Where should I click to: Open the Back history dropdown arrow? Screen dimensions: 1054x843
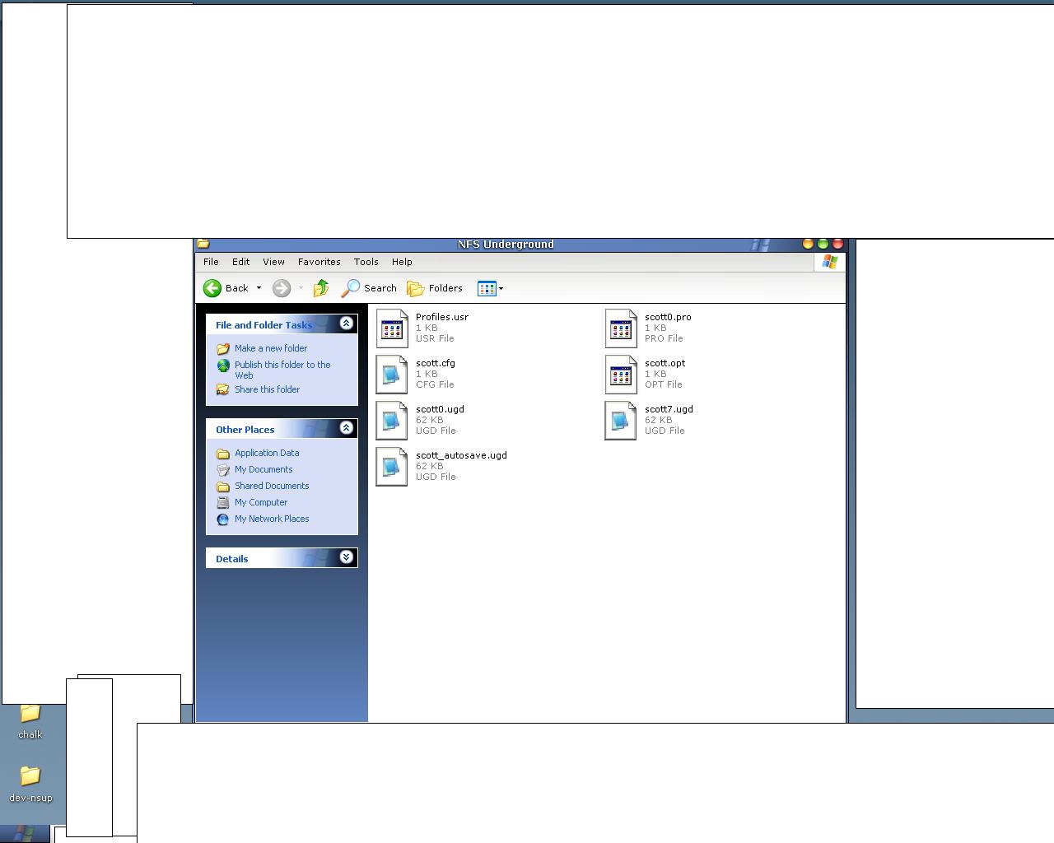click(x=259, y=288)
